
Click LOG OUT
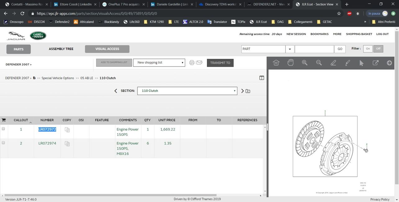point(382,34)
